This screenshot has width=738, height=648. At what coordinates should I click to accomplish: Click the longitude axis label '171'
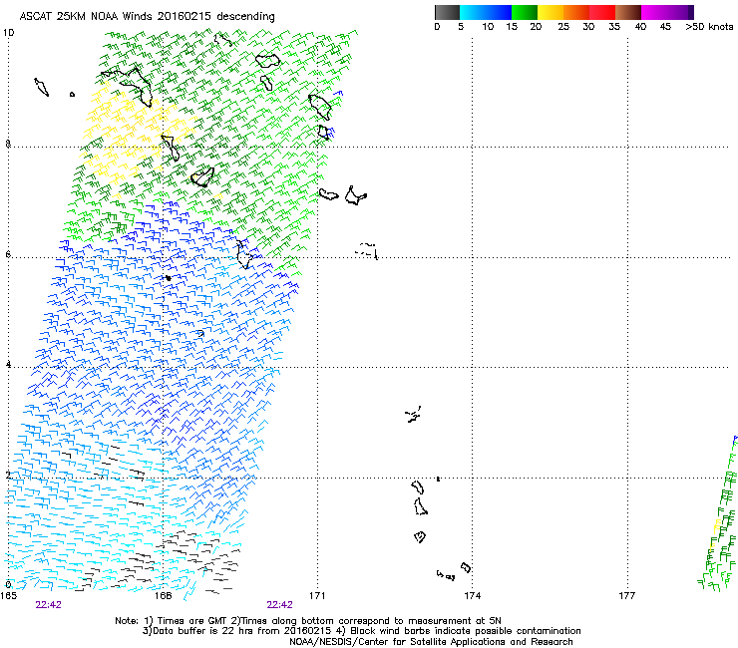pyautogui.click(x=317, y=596)
